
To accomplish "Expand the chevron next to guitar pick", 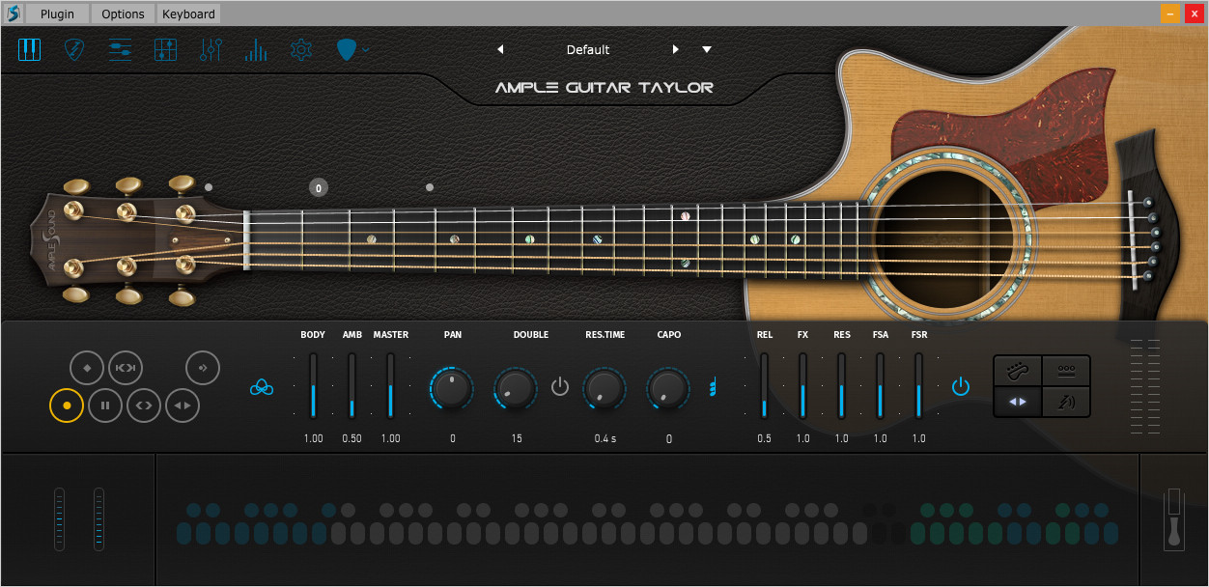I will [x=366, y=49].
